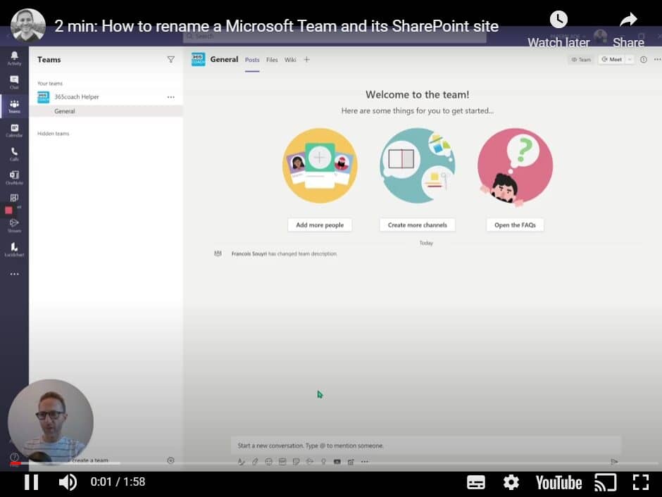Open more messaging extensions below compose box
This screenshot has width=662, height=497.
click(365, 462)
